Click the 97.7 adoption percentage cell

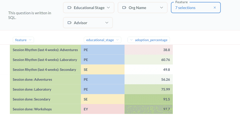coord(149,109)
